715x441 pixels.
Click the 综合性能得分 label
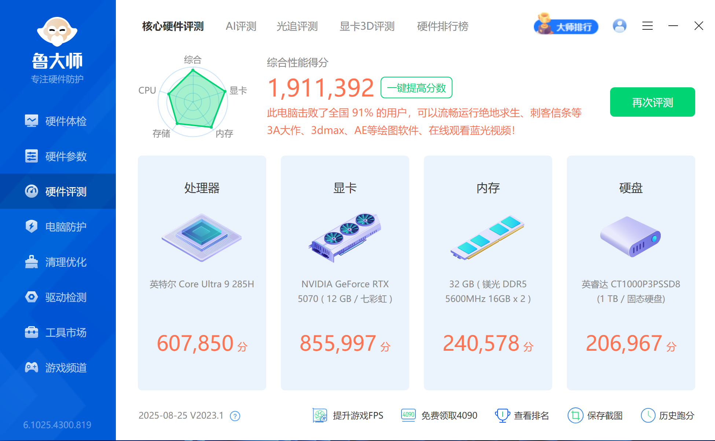pos(297,63)
